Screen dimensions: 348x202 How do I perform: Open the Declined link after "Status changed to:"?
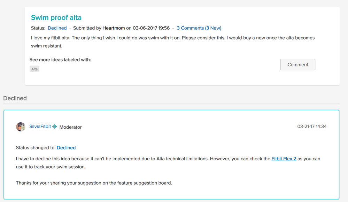point(66,148)
